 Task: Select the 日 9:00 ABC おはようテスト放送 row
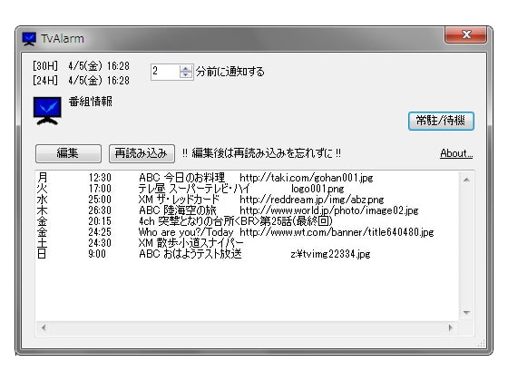pos(204,254)
